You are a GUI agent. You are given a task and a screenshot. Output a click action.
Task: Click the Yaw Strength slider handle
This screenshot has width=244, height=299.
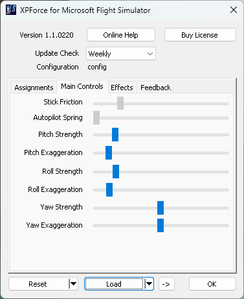pyautogui.click(x=161, y=208)
